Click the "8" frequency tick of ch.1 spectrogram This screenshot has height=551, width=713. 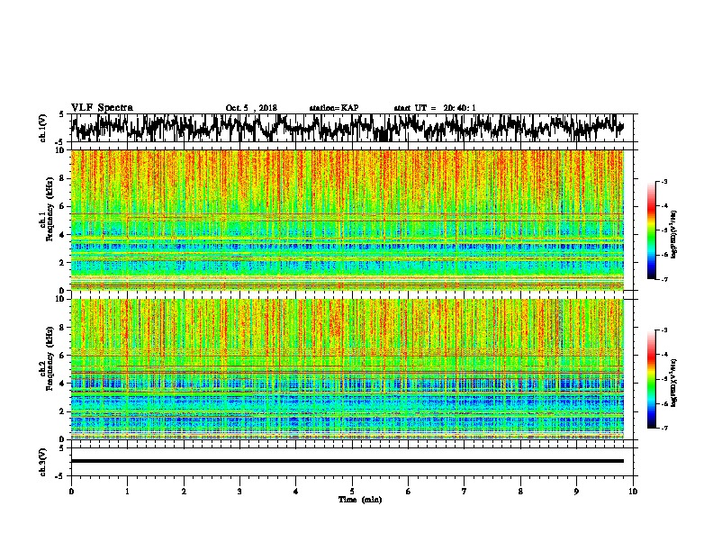coord(62,178)
